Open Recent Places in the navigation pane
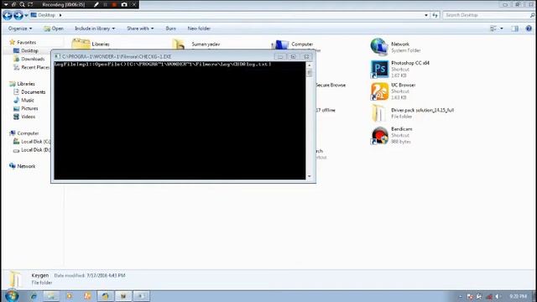This screenshot has width=537, height=302. coord(35,67)
